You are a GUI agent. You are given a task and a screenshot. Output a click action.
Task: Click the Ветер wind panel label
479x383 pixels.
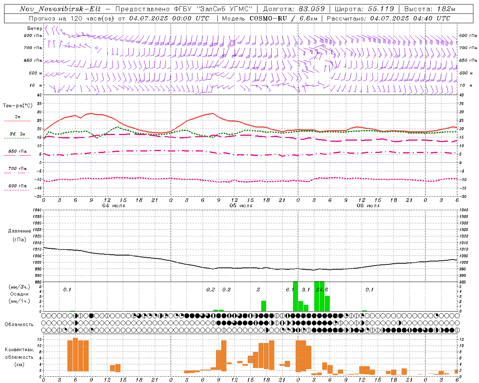[34, 28]
